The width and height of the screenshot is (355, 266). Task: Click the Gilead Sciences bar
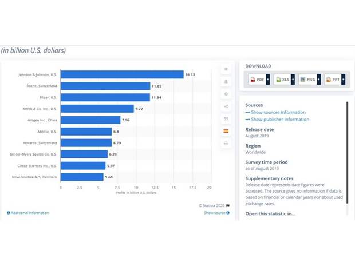[x=83, y=165]
